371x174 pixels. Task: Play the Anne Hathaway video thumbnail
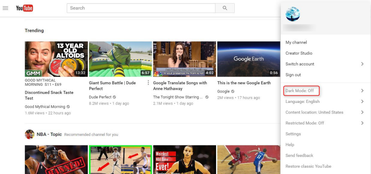[x=185, y=59]
